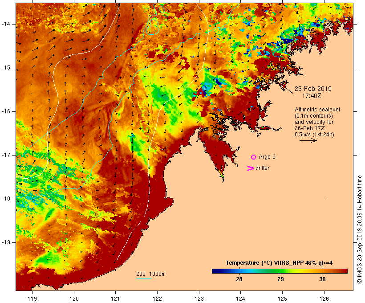Click the longitude label 122
Viewport: 365px width, 303px height.
[x=158, y=299]
